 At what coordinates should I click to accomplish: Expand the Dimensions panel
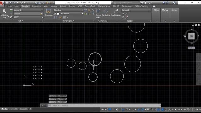click(68, 21)
